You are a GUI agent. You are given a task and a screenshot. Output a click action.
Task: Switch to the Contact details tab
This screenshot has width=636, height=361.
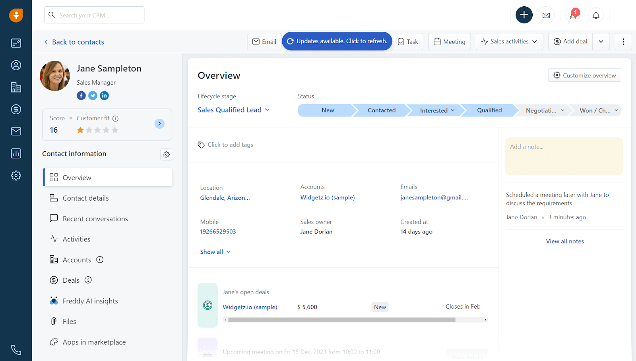point(85,198)
